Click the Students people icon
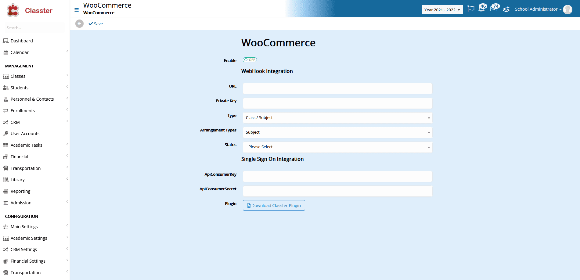The image size is (580, 280). click(x=6, y=88)
